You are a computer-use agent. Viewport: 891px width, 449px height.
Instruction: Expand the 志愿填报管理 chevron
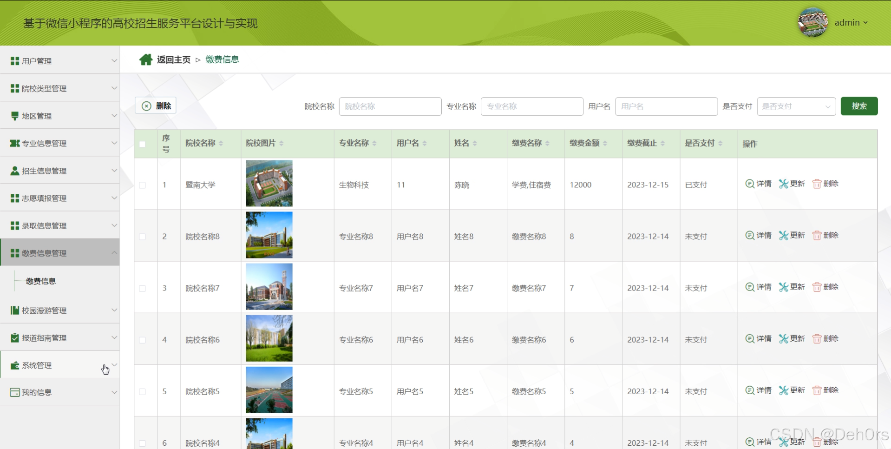point(114,198)
